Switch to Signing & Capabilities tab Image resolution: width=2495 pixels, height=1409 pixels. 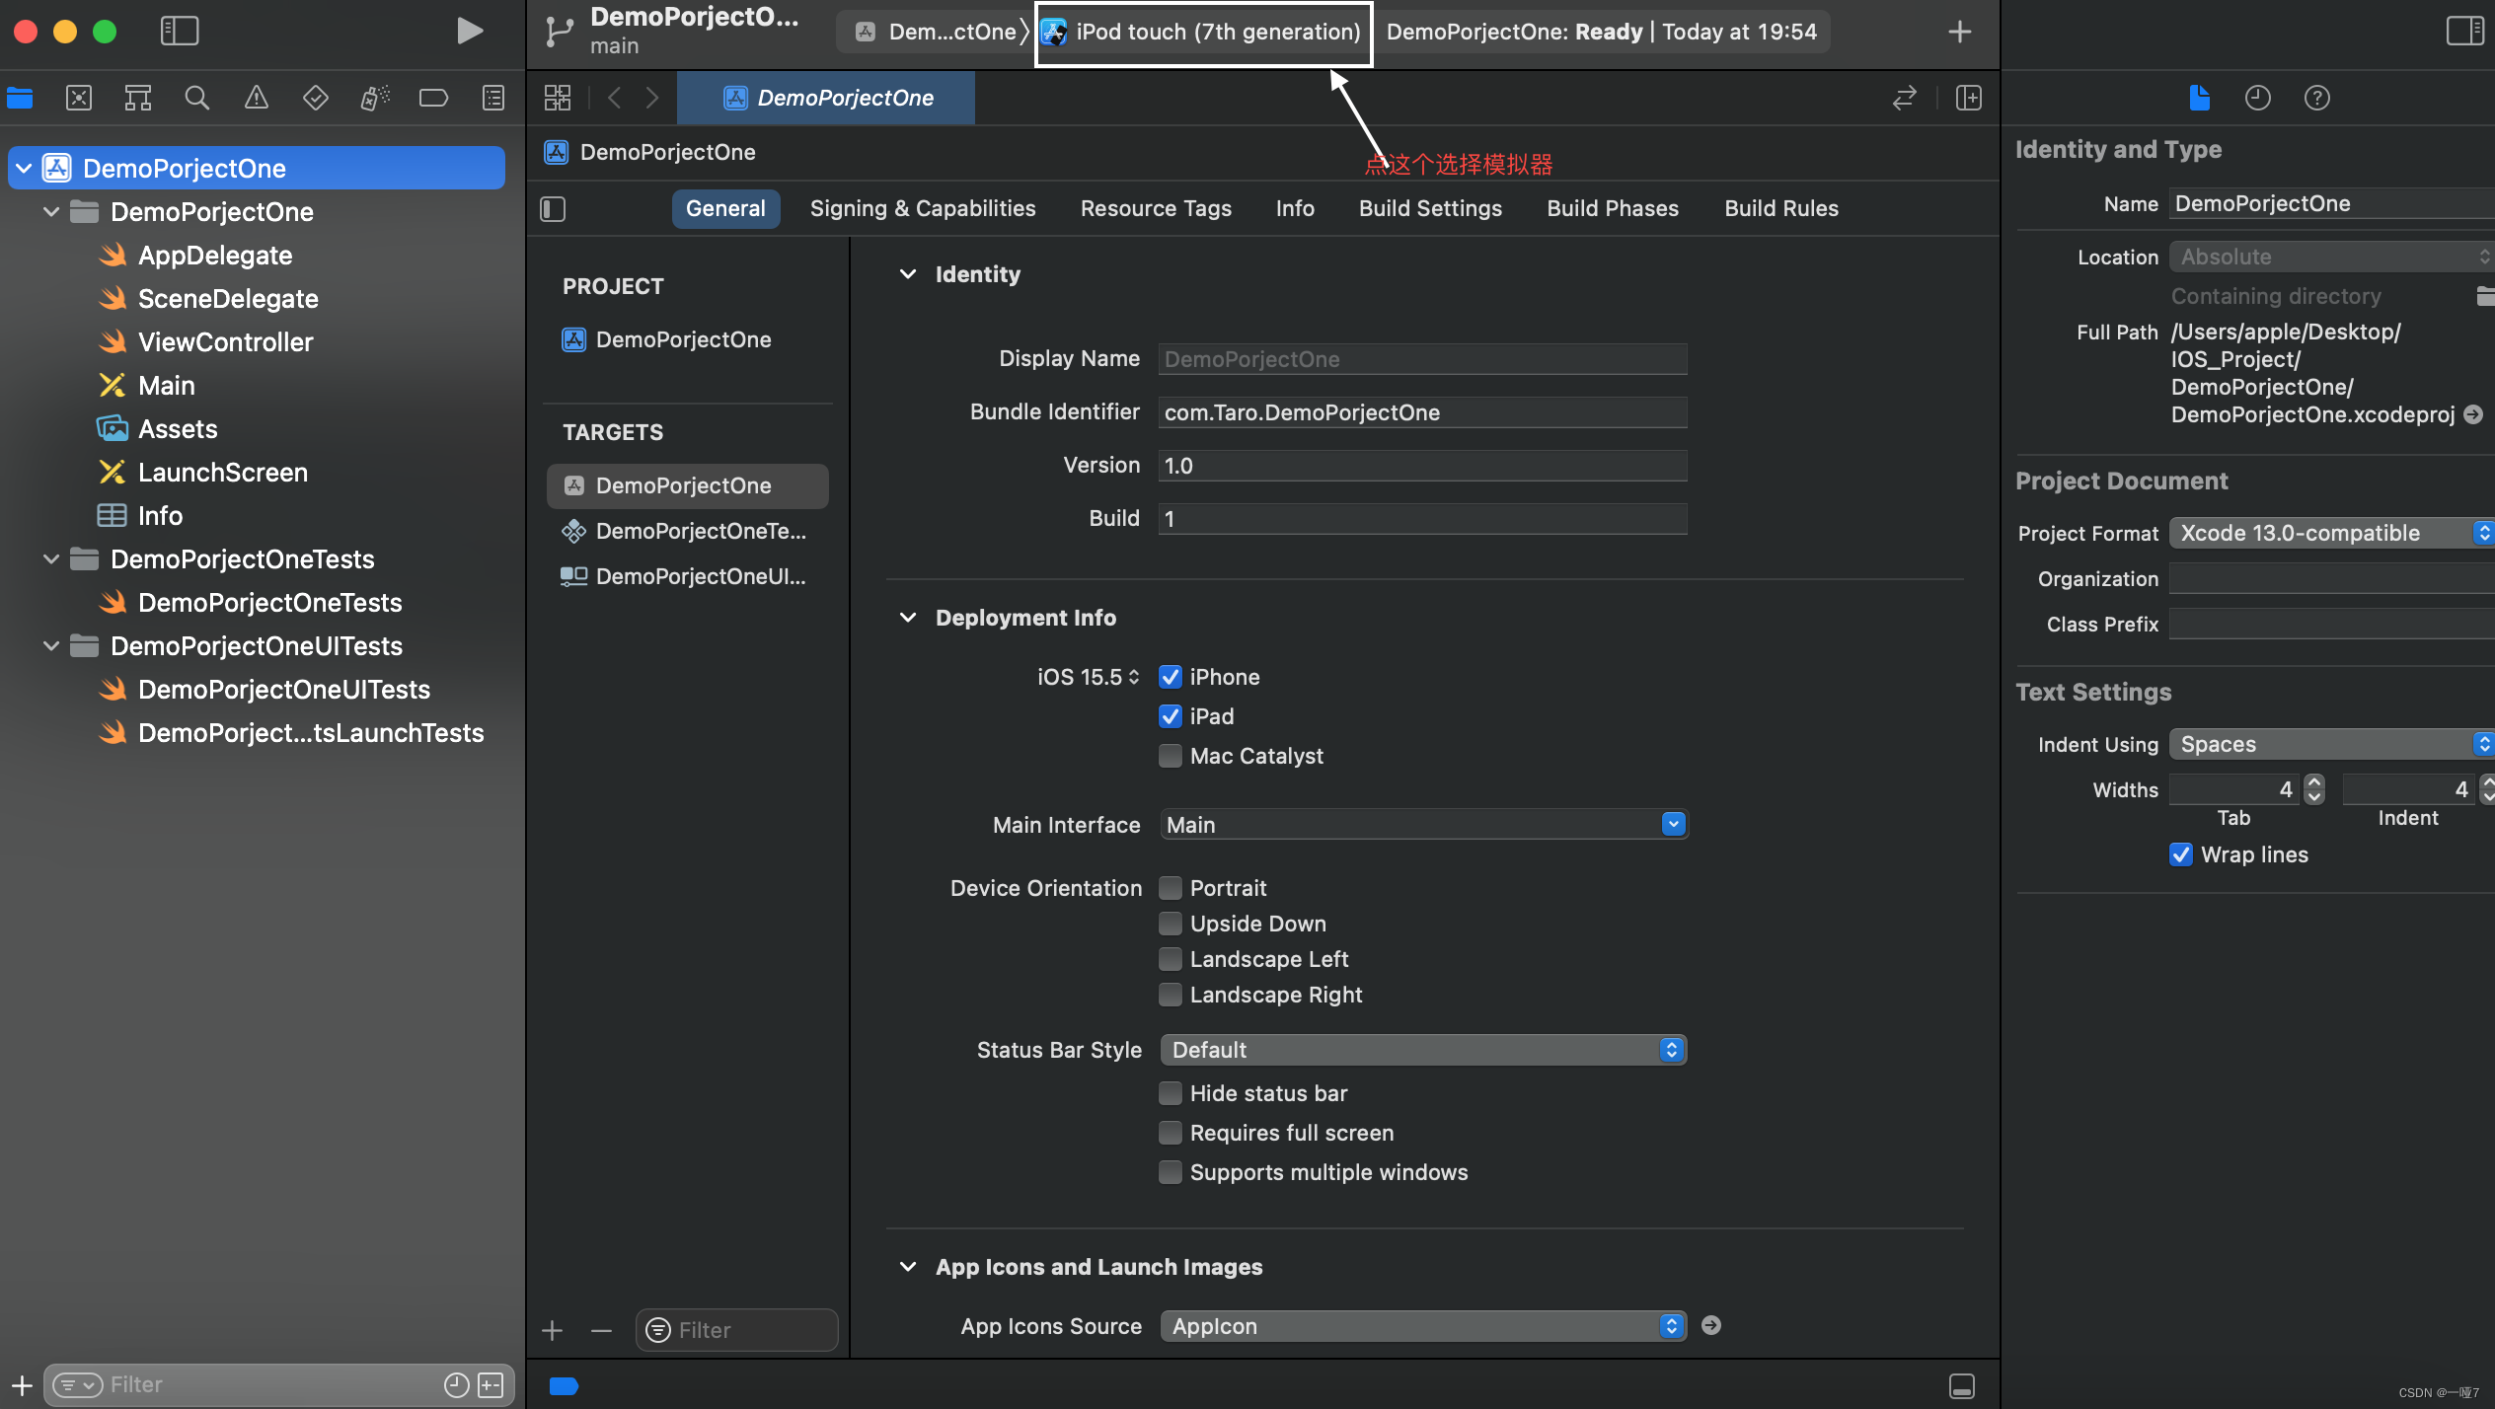click(922, 208)
